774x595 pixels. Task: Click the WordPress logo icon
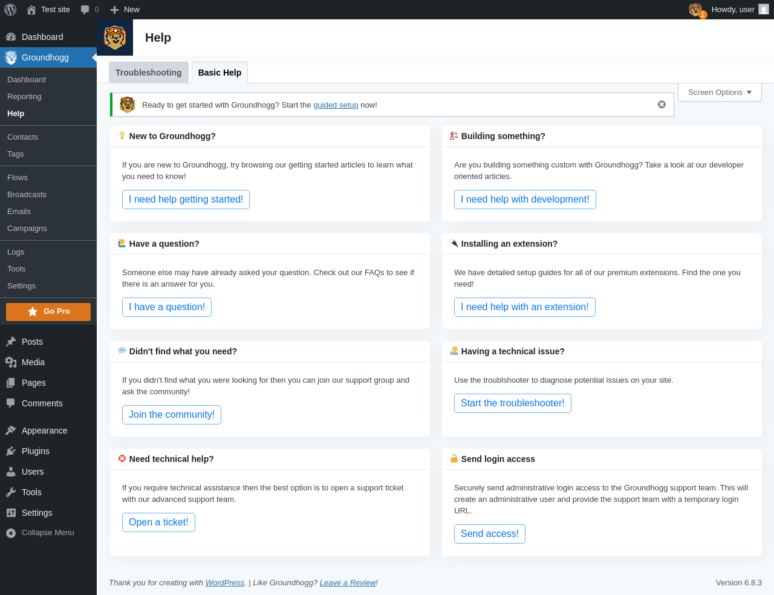[x=10, y=10]
